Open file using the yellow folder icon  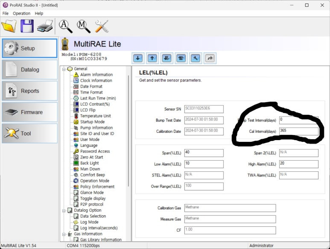coord(9,26)
